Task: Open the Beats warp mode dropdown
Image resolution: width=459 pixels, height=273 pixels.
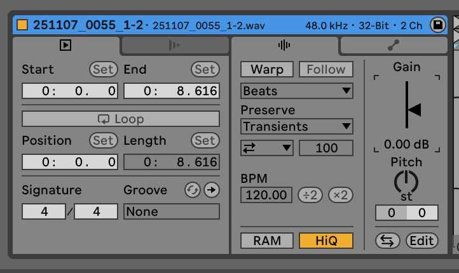Action: pyautogui.click(x=297, y=91)
